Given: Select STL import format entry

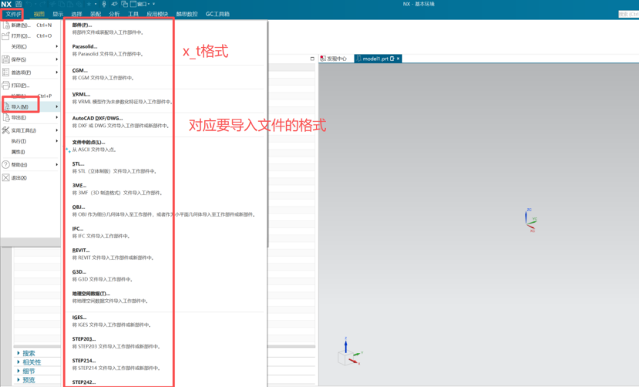Looking at the screenshot, I should pos(78,163).
